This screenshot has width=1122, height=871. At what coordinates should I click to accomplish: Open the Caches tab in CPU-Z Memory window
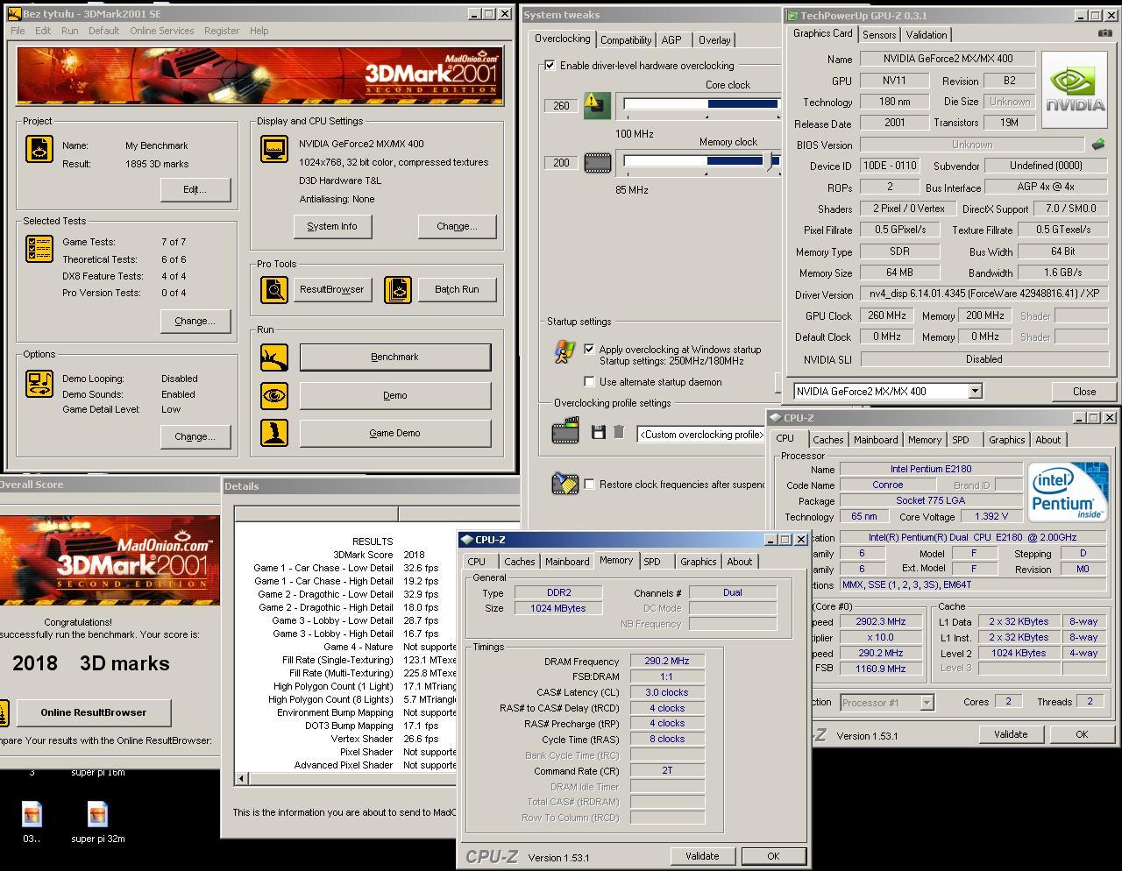tap(519, 562)
